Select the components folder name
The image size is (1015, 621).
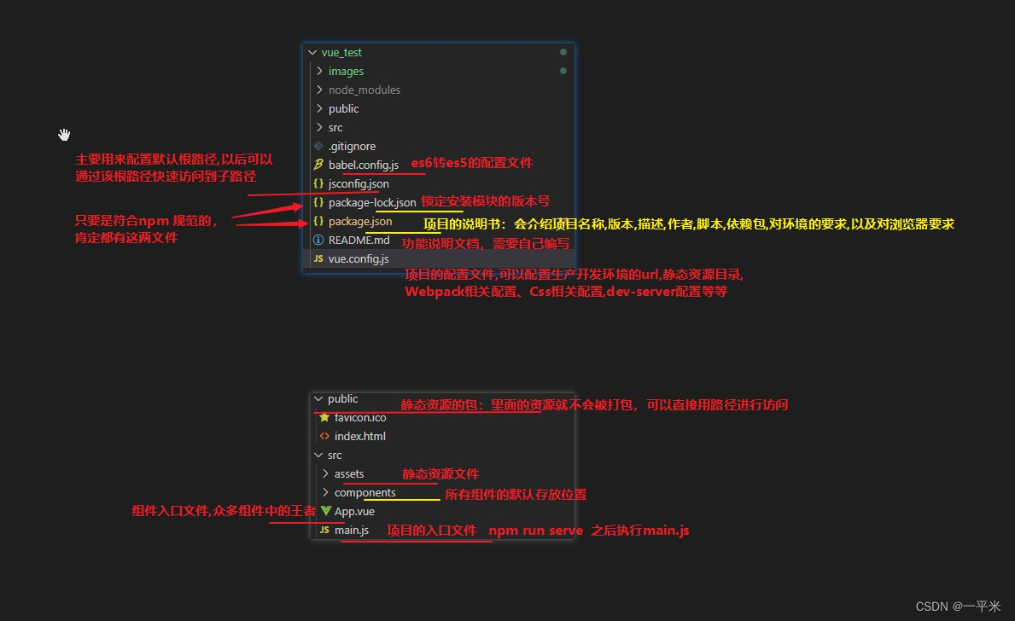(365, 493)
